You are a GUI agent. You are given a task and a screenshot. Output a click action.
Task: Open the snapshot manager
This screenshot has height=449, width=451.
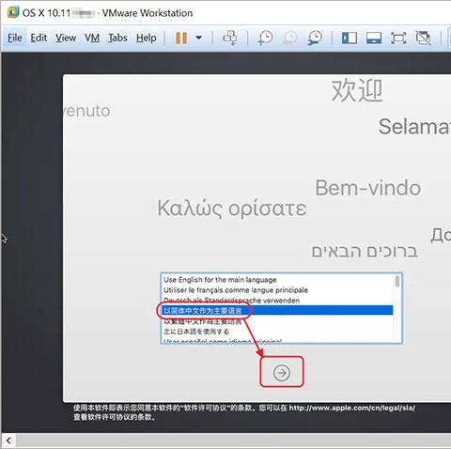[315, 38]
